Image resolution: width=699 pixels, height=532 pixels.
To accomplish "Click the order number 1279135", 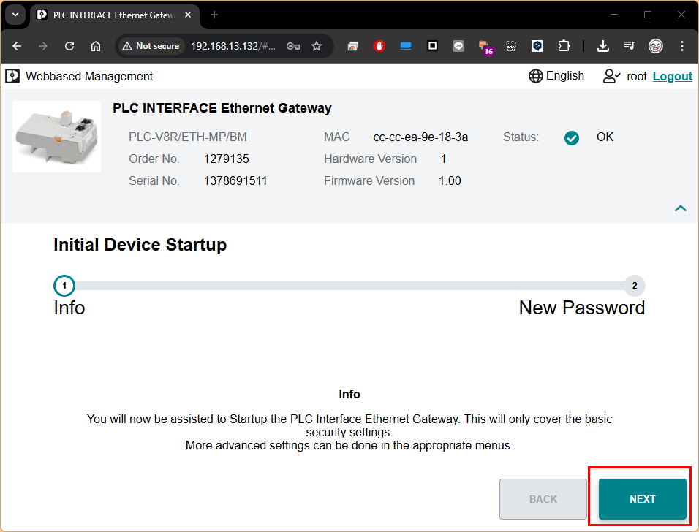I will pyautogui.click(x=227, y=159).
